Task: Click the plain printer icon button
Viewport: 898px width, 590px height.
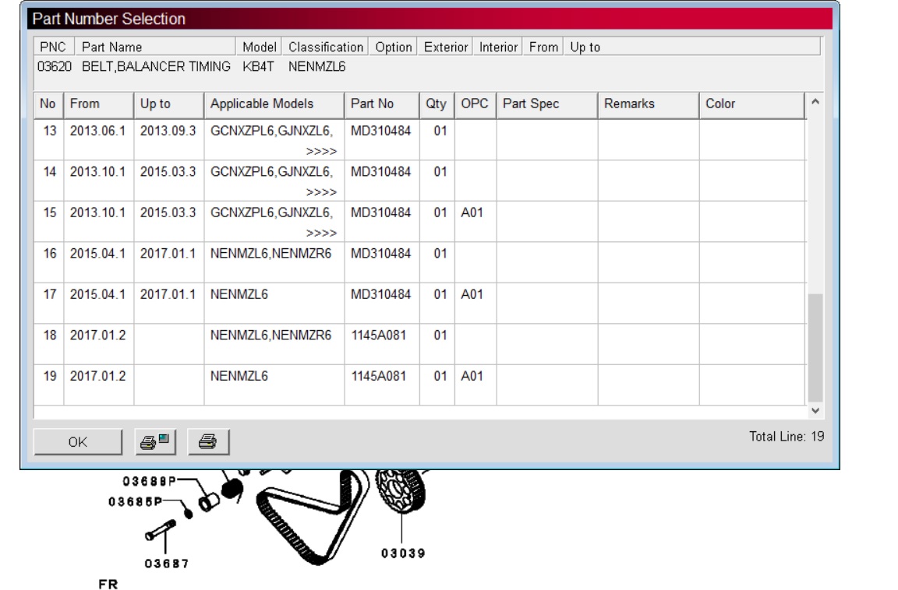Action: tap(207, 442)
